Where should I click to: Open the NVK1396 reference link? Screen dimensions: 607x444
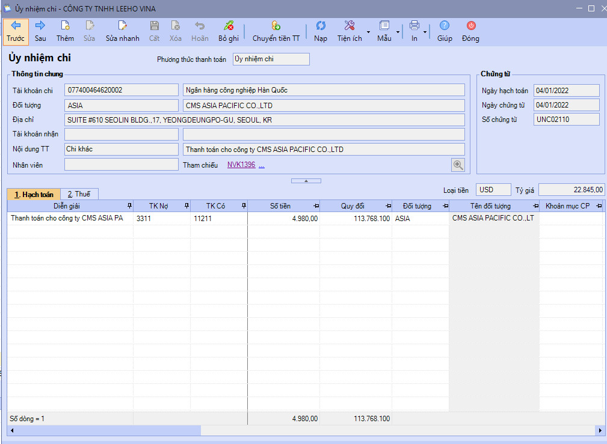[x=241, y=165]
